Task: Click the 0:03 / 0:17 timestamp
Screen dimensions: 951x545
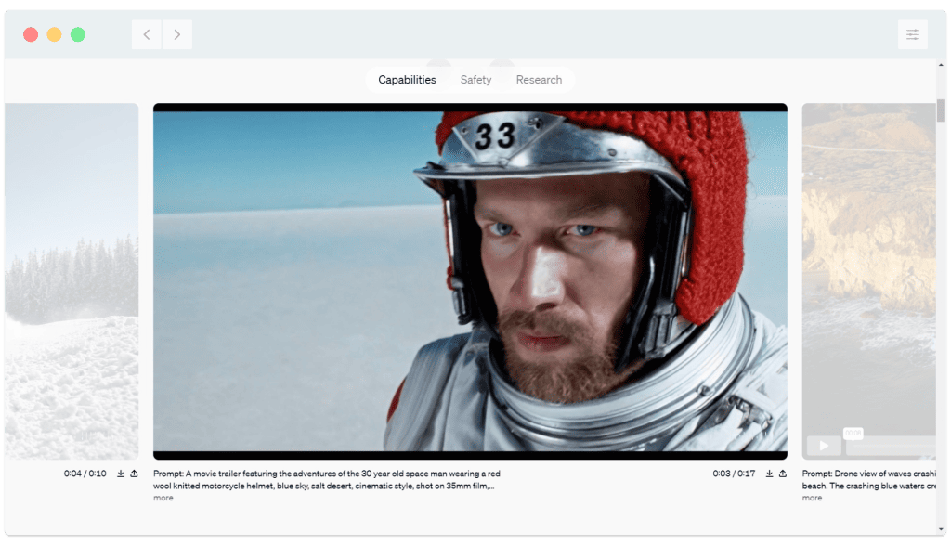Action: pyautogui.click(x=734, y=474)
